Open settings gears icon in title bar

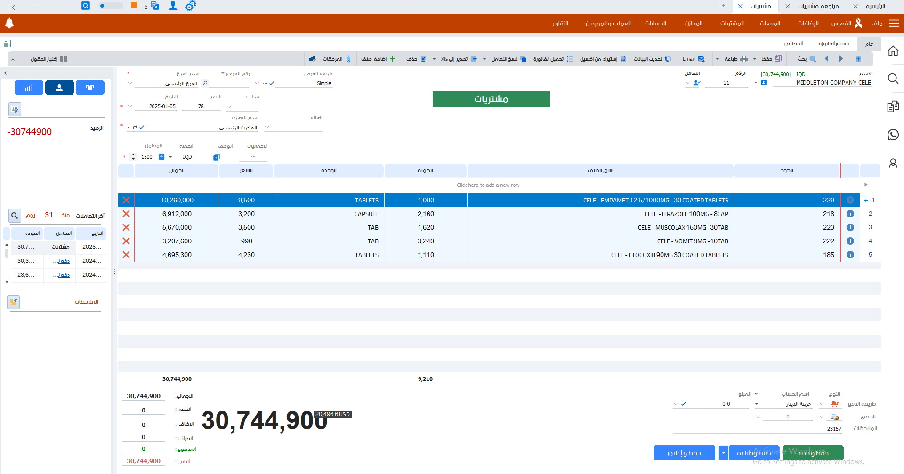pos(190,6)
